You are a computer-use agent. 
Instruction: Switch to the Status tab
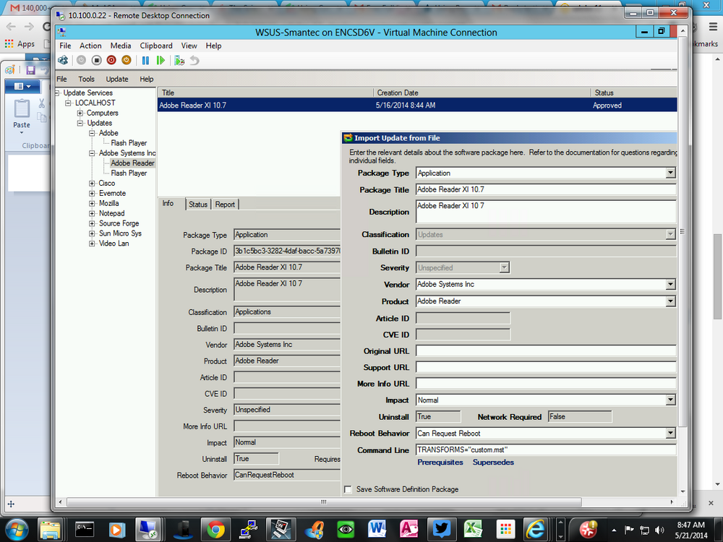click(x=198, y=205)
